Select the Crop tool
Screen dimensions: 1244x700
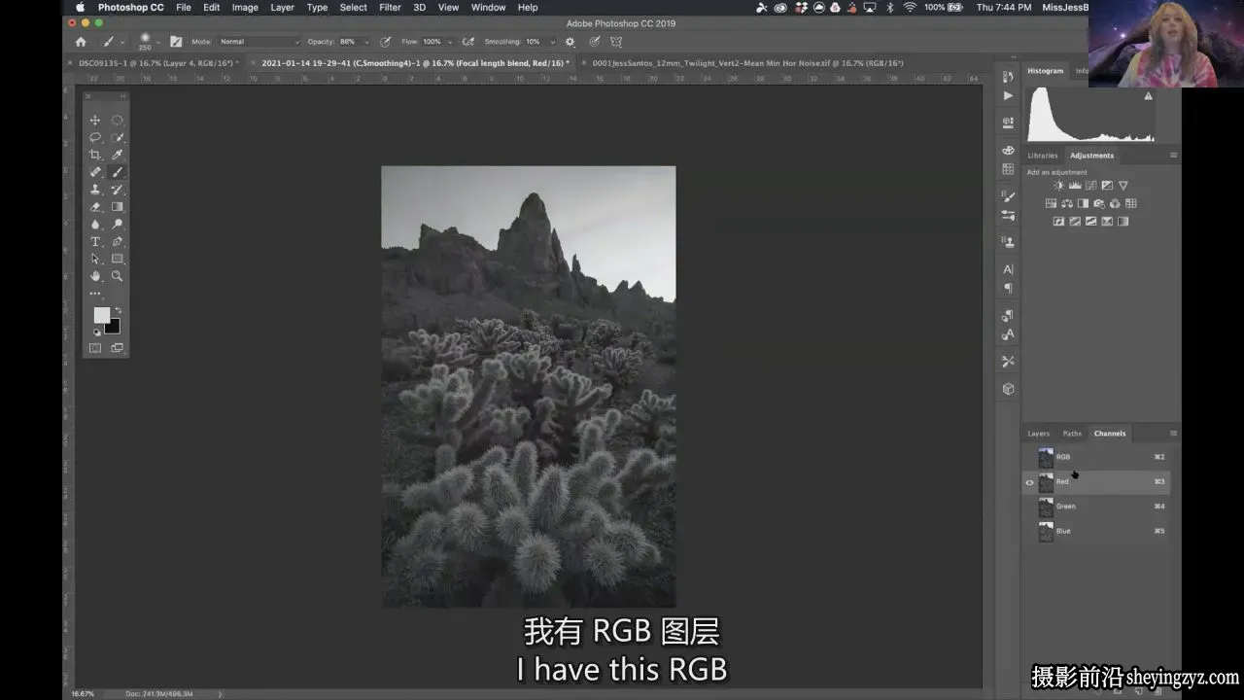point(95,155)
